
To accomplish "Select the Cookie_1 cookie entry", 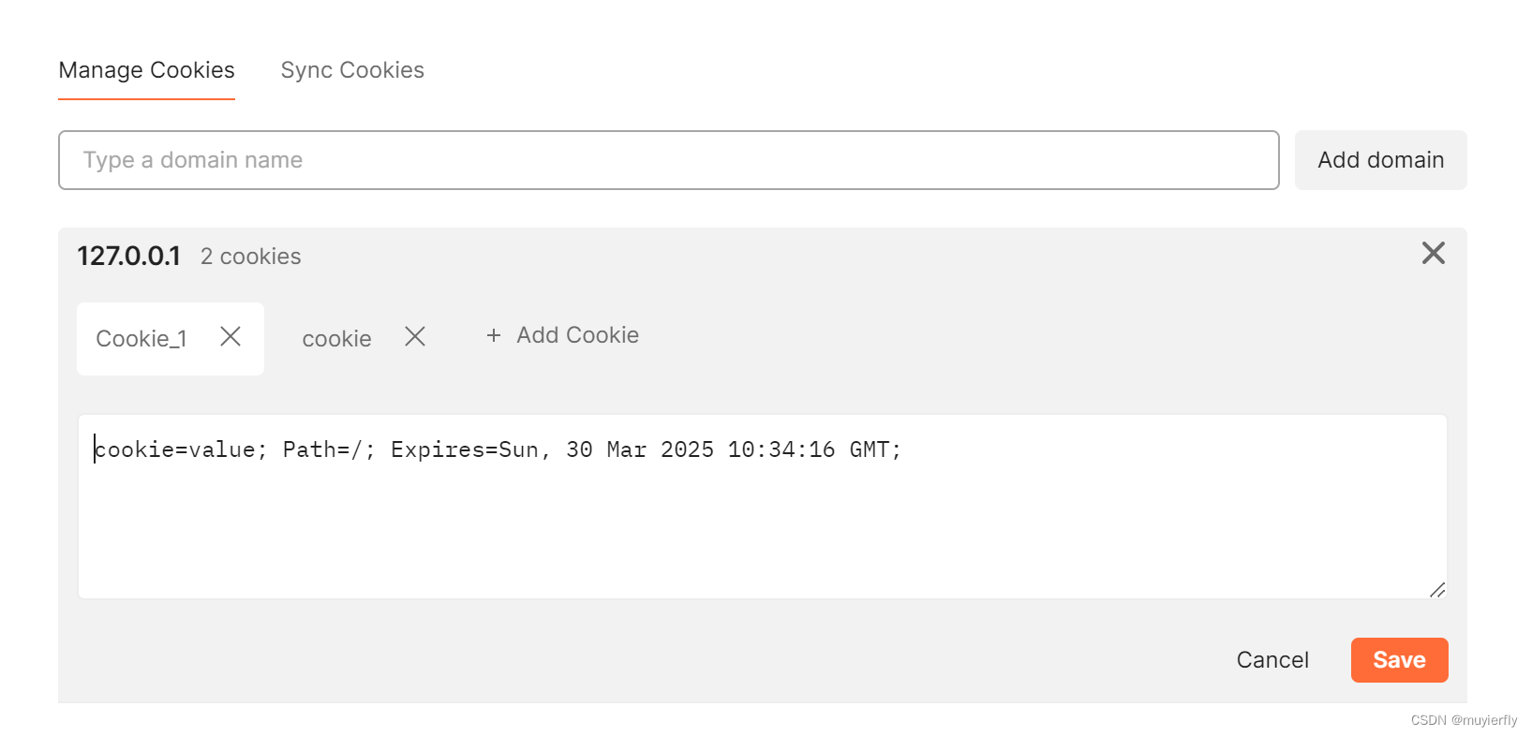I will 141,338.
